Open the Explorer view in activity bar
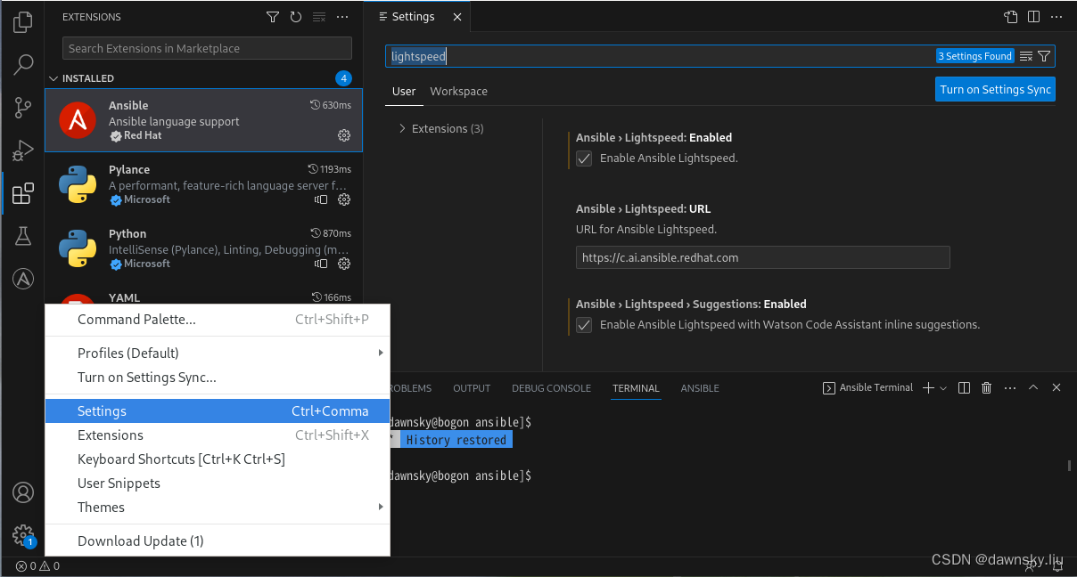Viewport: 1077px width, 577px height. [22, 22]
